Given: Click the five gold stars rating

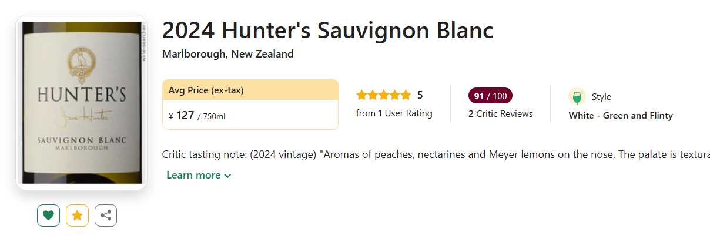Looking at the screenshot, I should (x=383, y=95).
